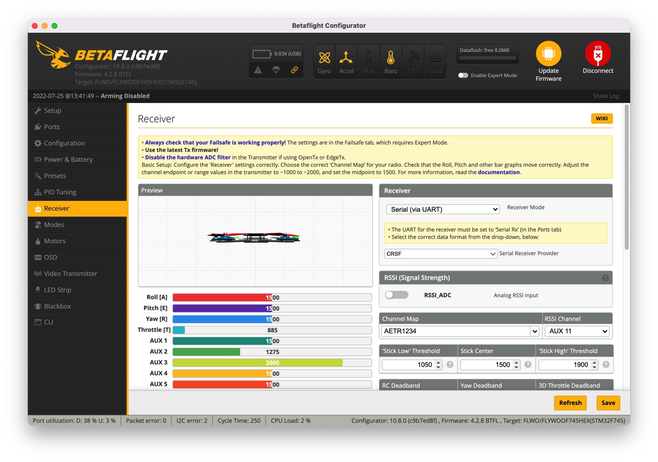Go to the Configuration tab
This screenshot has width=658, height=462.
pyautogui.click(x=77, y=143)
